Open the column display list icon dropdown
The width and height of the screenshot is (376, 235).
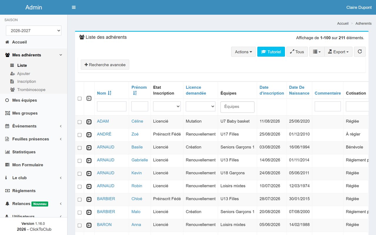click(x=317, y=52)
